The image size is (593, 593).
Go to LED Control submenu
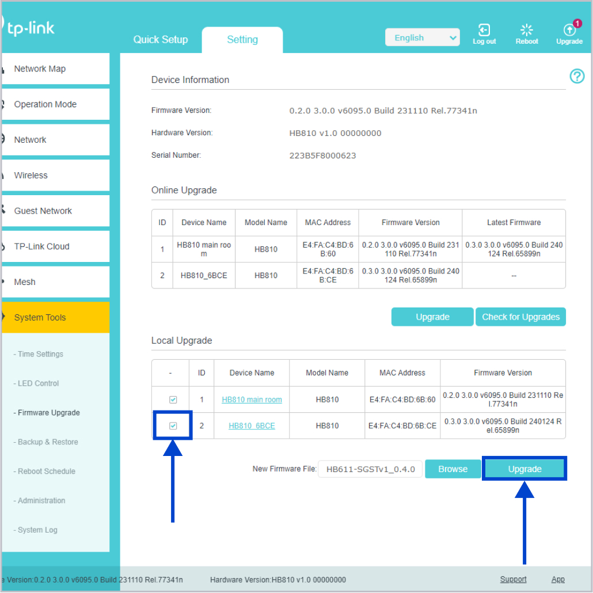point(36,383)
